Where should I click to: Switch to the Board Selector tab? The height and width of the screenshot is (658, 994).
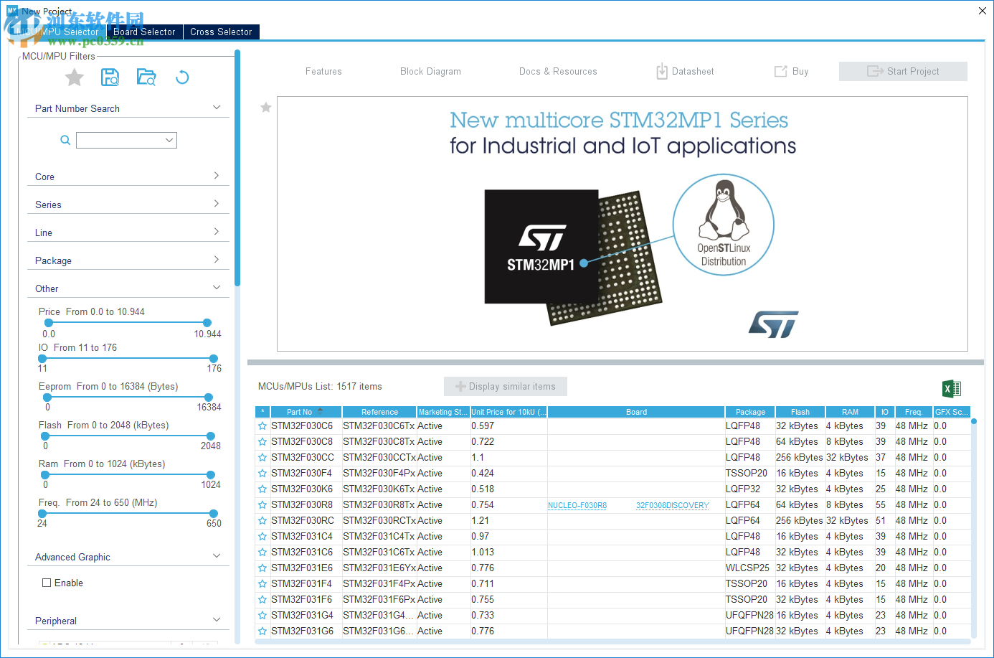click(x=144, y=32)
